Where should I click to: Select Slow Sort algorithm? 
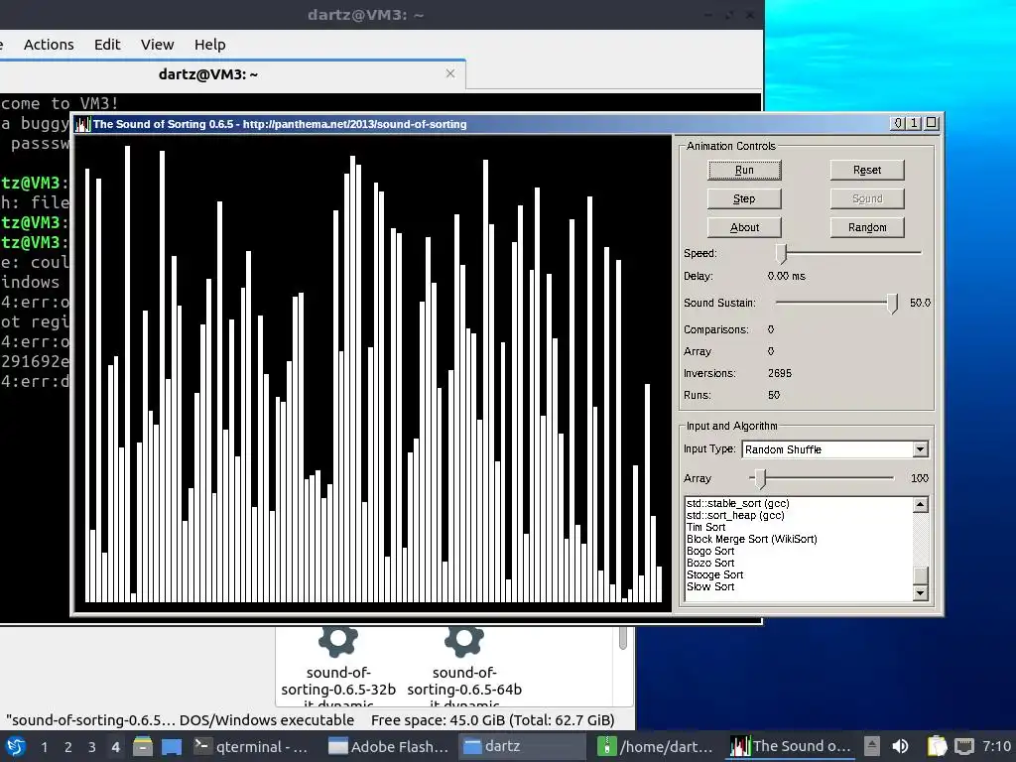[710, 586]
